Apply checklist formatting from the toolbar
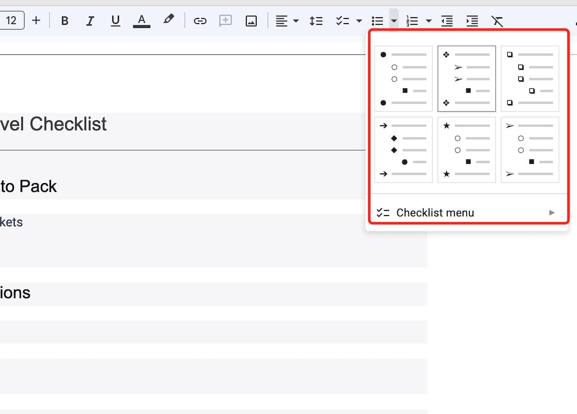Viewport: 577px width, 414px height. coord(342,21)
